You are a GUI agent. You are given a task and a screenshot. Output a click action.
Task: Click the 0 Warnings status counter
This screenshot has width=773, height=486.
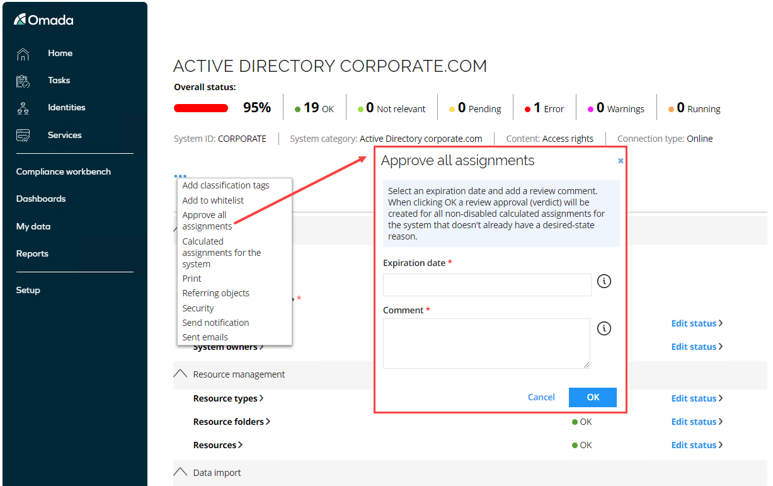pos(616,108)
